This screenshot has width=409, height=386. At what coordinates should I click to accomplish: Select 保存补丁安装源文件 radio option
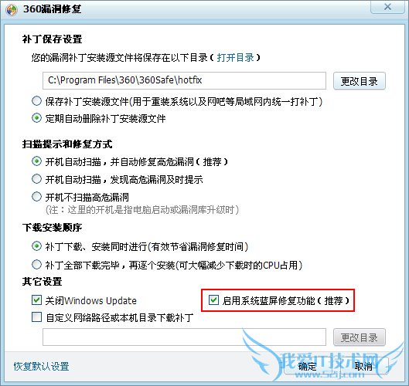point(36,101)
